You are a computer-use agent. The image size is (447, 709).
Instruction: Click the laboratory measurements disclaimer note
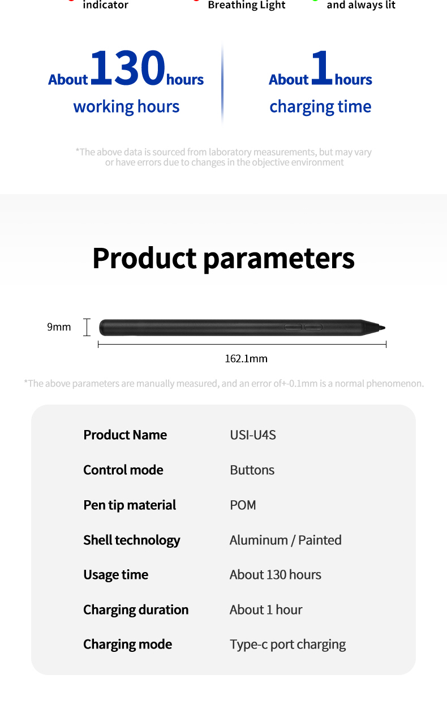point(224,157)
